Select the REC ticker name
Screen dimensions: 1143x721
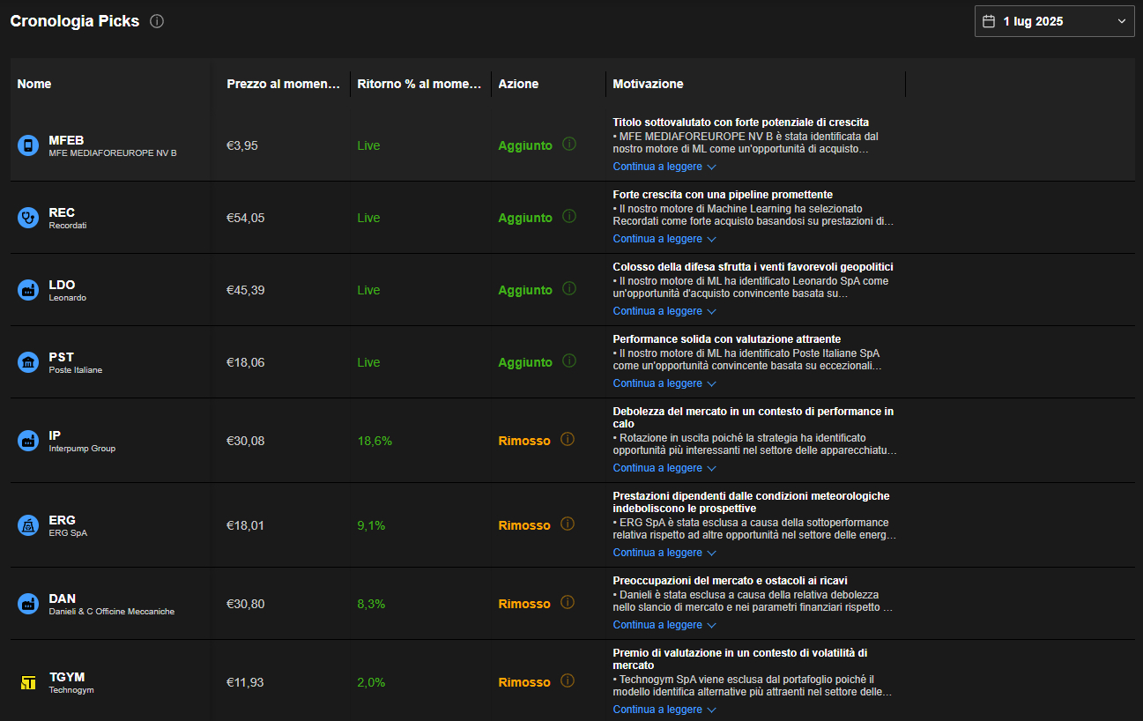(x=62, y=212)
